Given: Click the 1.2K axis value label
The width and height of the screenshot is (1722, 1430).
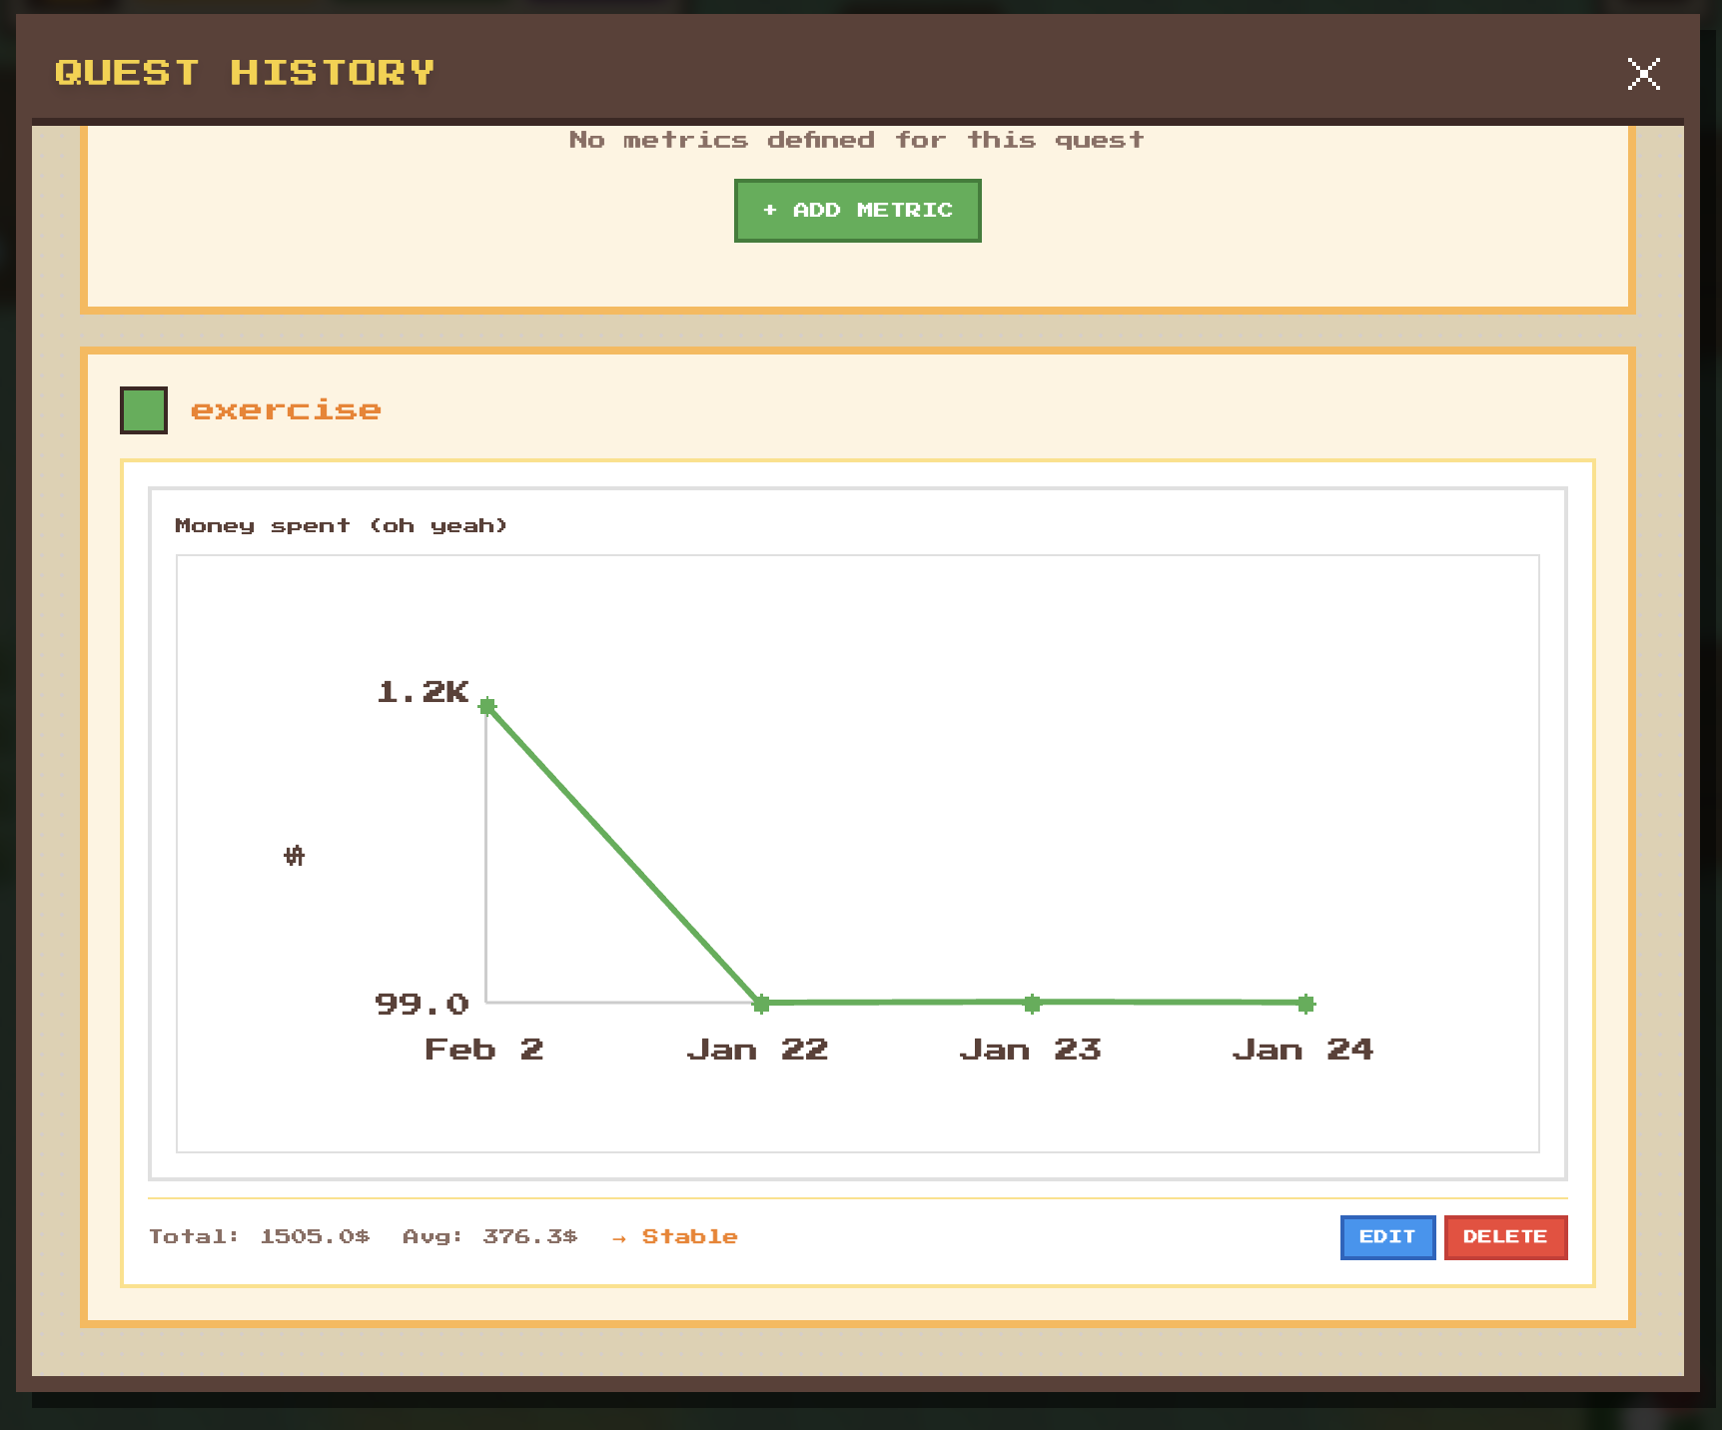Looking at the screenshot, I should pyautogui.click(x=421, y=692).
